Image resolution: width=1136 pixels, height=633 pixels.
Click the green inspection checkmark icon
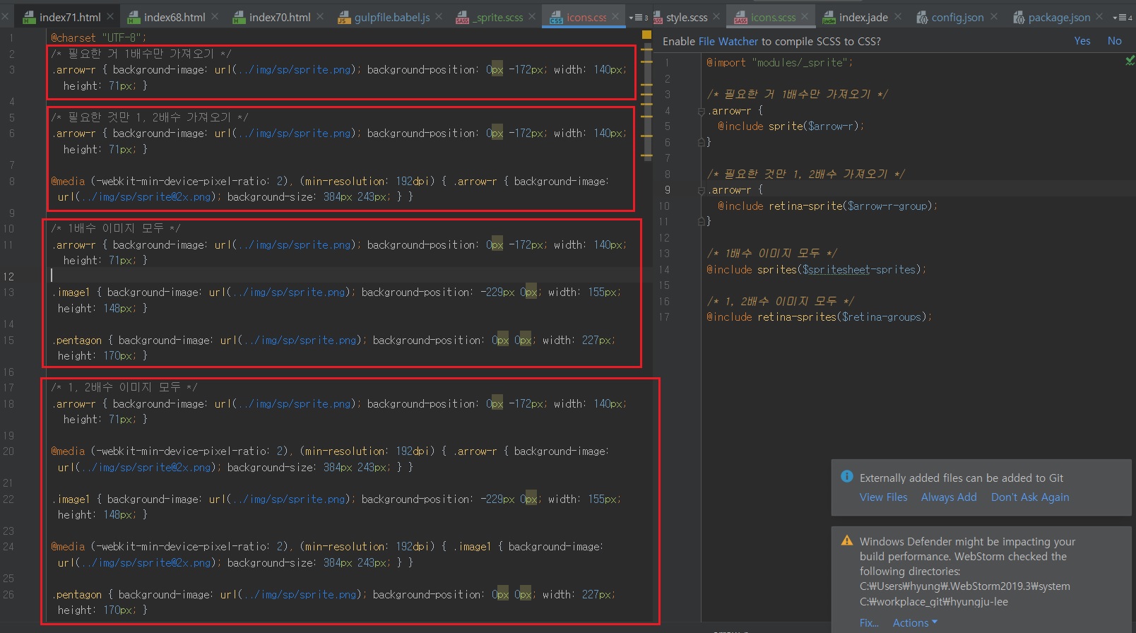click(1130, 61)
